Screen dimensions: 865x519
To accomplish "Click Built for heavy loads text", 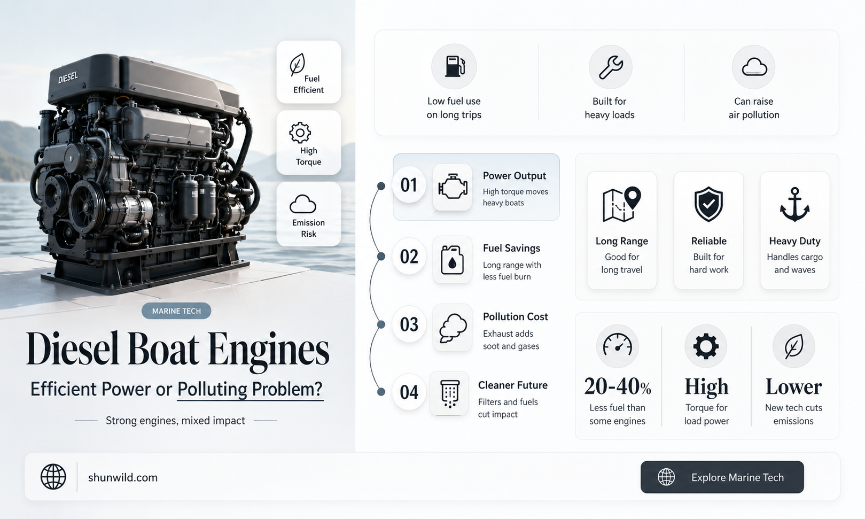I will [x=610, y=108].
